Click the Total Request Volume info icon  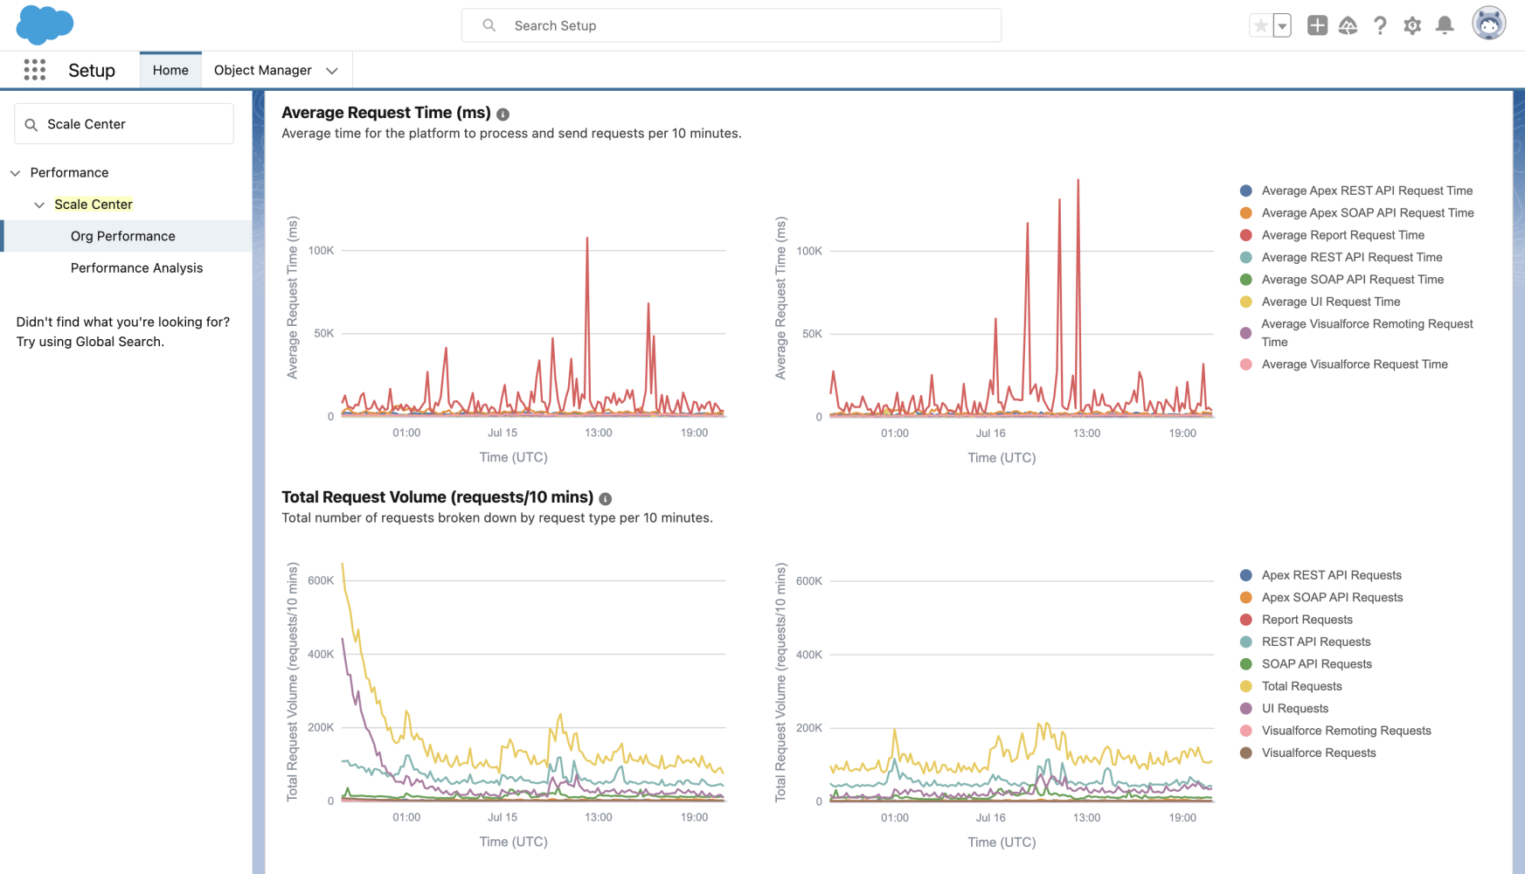click(x=605, y=499)
